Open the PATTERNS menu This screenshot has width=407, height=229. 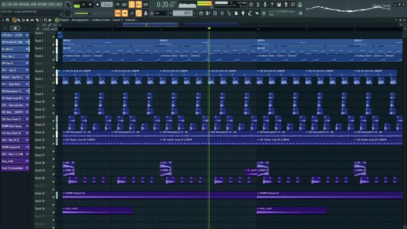coord(24,4)
